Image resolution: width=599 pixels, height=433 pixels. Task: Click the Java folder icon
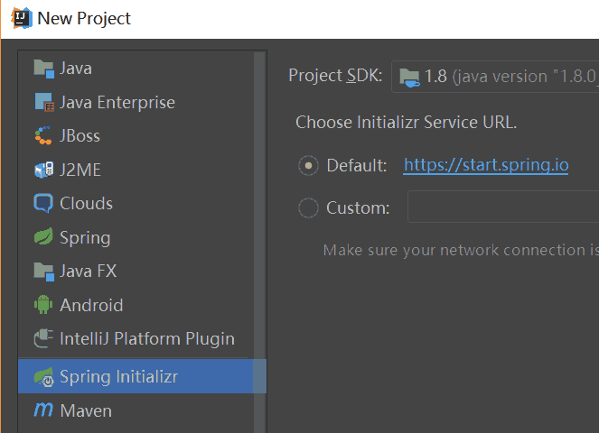(x=43, y=69)
